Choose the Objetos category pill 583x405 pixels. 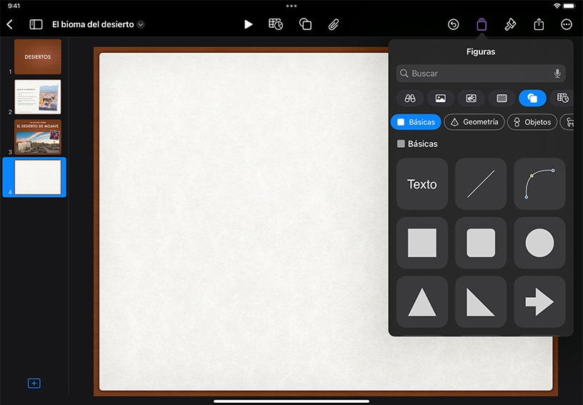click(x=532, y=122)
